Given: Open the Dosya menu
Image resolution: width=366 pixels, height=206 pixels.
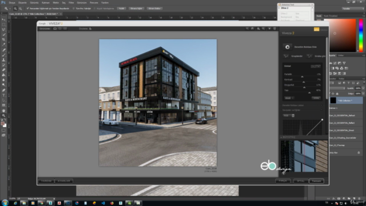Looking at the screenshot, I should click(12, 2).
